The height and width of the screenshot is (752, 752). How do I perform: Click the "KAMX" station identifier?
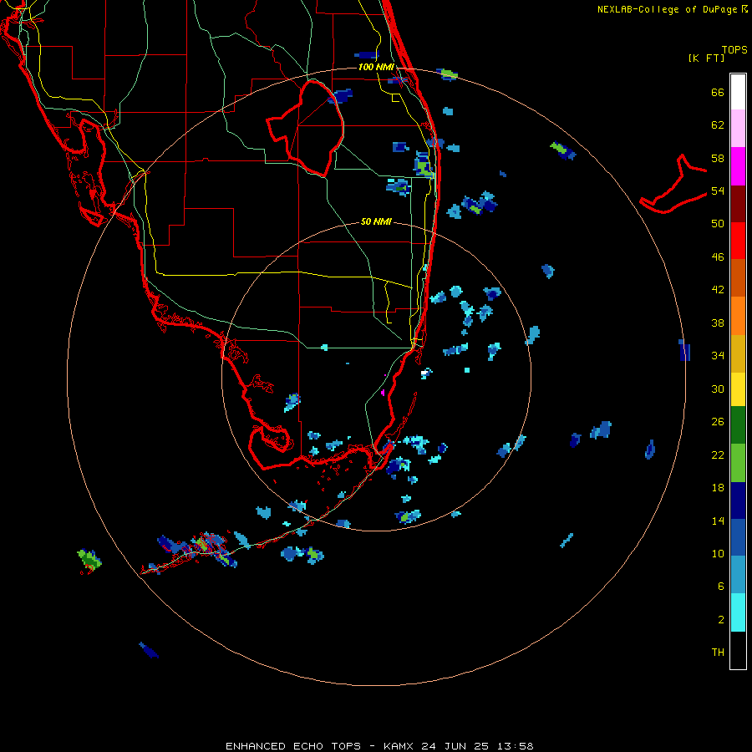click(x=399, y=746)
